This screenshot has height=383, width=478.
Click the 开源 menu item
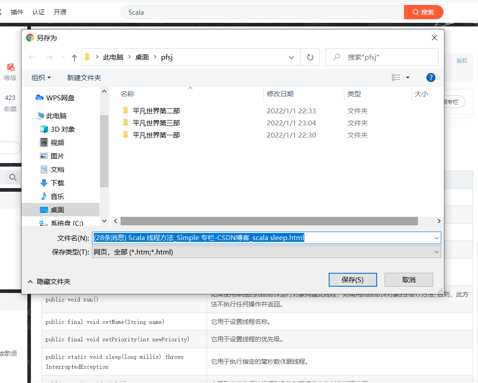click(60, 12)
